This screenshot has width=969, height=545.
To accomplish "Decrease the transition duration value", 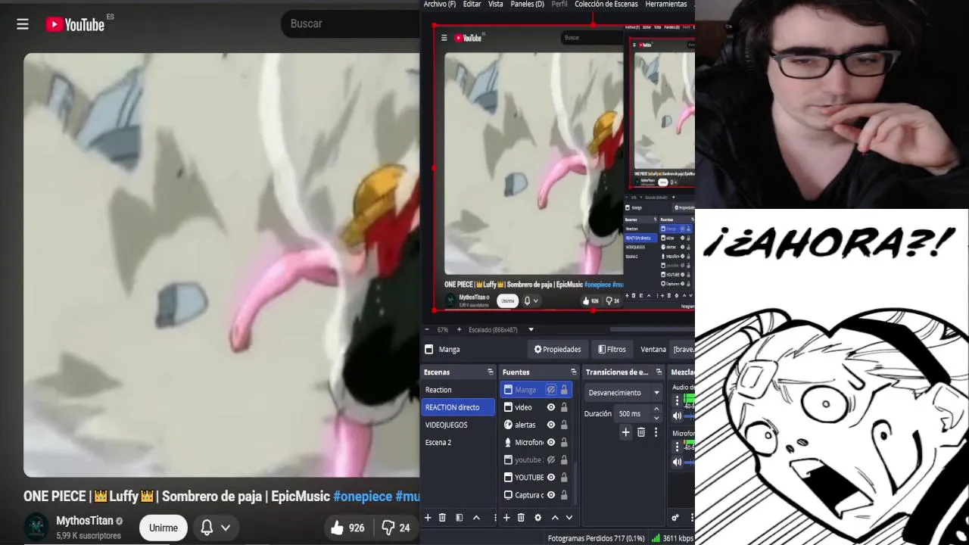I will [656, 418].
